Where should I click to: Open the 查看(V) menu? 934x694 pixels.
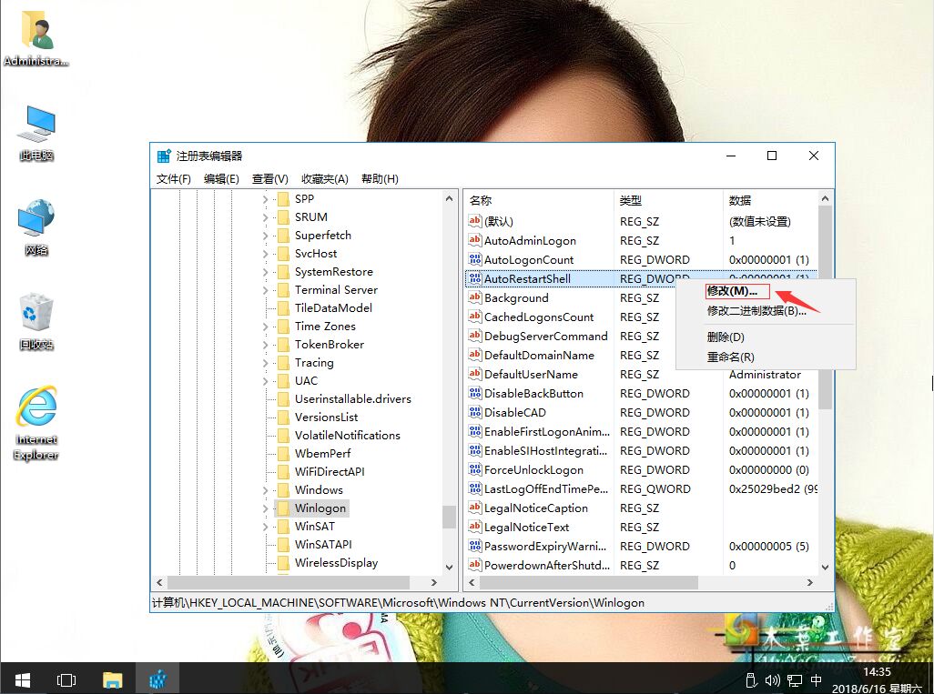[269, 178]
